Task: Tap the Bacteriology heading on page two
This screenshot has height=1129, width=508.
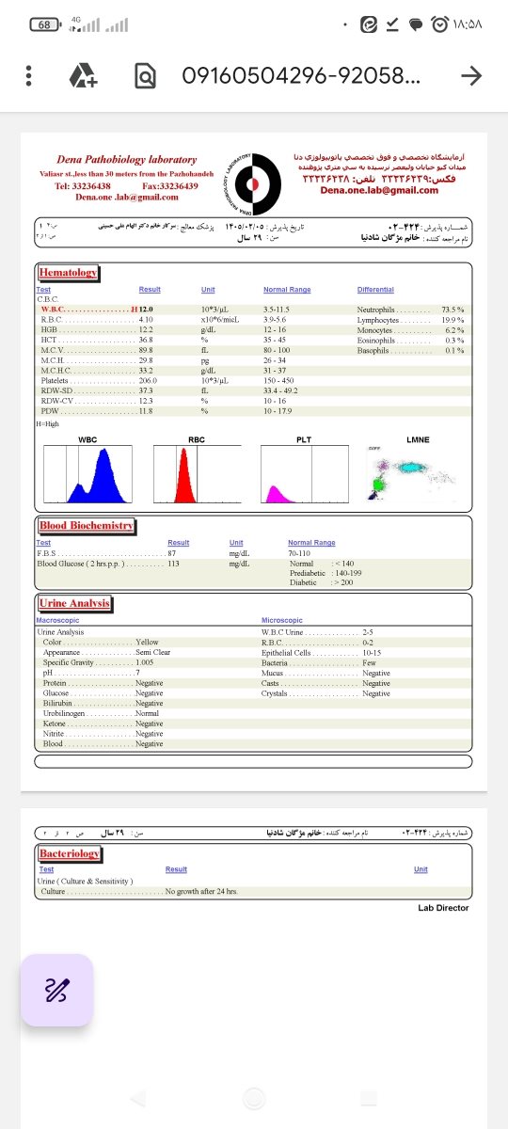Action: (x=70, y=853)
